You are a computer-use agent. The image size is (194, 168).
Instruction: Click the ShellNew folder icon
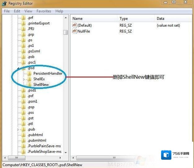pos(29,85)
